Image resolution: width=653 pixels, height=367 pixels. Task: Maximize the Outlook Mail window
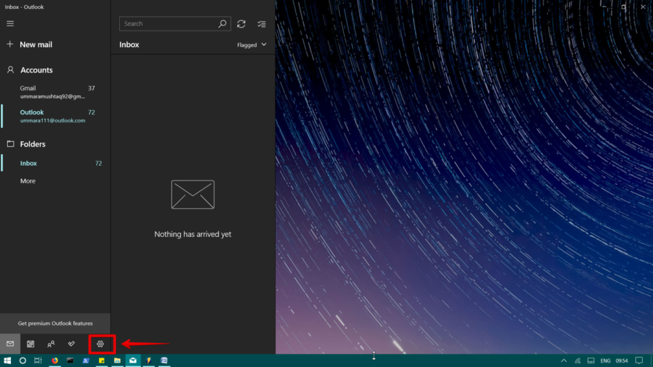point(624,6)
